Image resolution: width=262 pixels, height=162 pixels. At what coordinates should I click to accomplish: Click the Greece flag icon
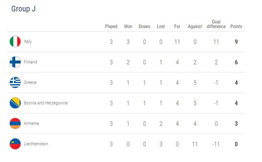point(15,83)
